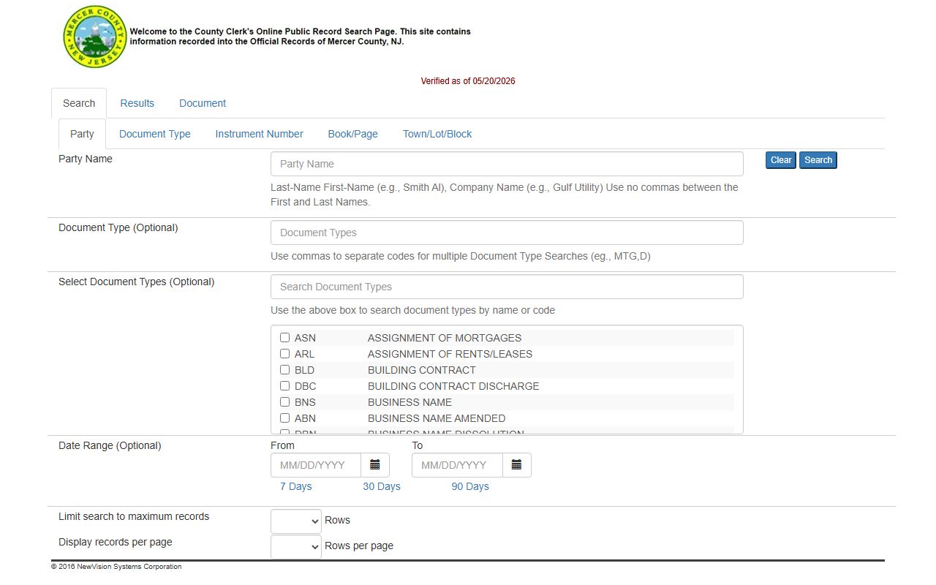Image resolution: width=936 pixels, height=585 pixels.
Task: Open the From date calendar picker
Action: 375,465
